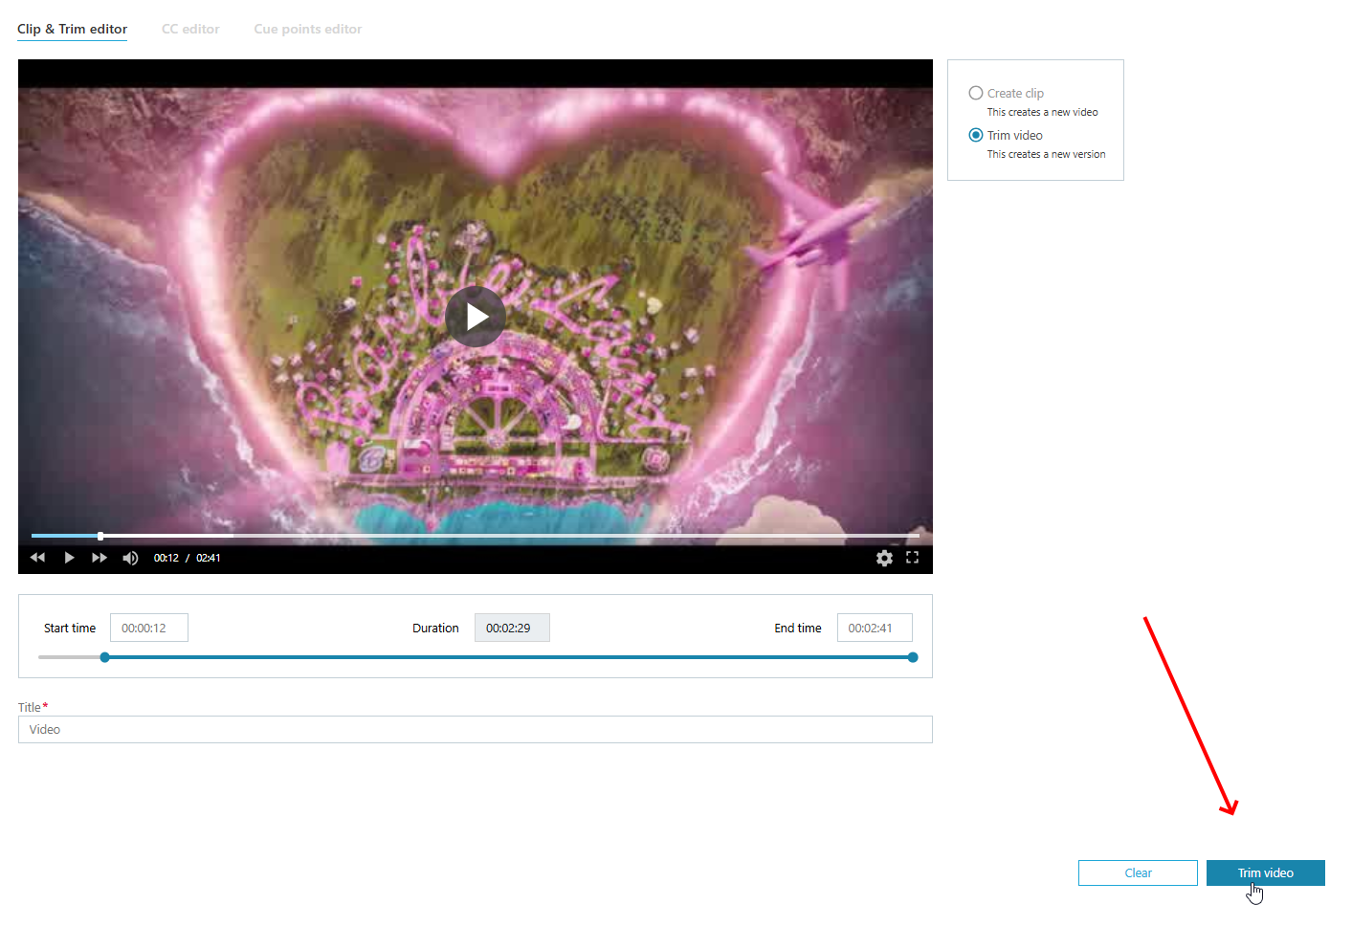The image size is (1352, 927).
Task: Mute the video with the speaker icon
Action: (x=130, y=558)
